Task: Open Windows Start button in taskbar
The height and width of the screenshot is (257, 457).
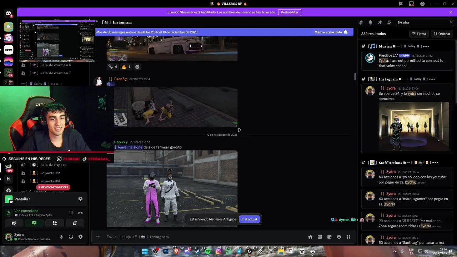Action: (145, 251)
